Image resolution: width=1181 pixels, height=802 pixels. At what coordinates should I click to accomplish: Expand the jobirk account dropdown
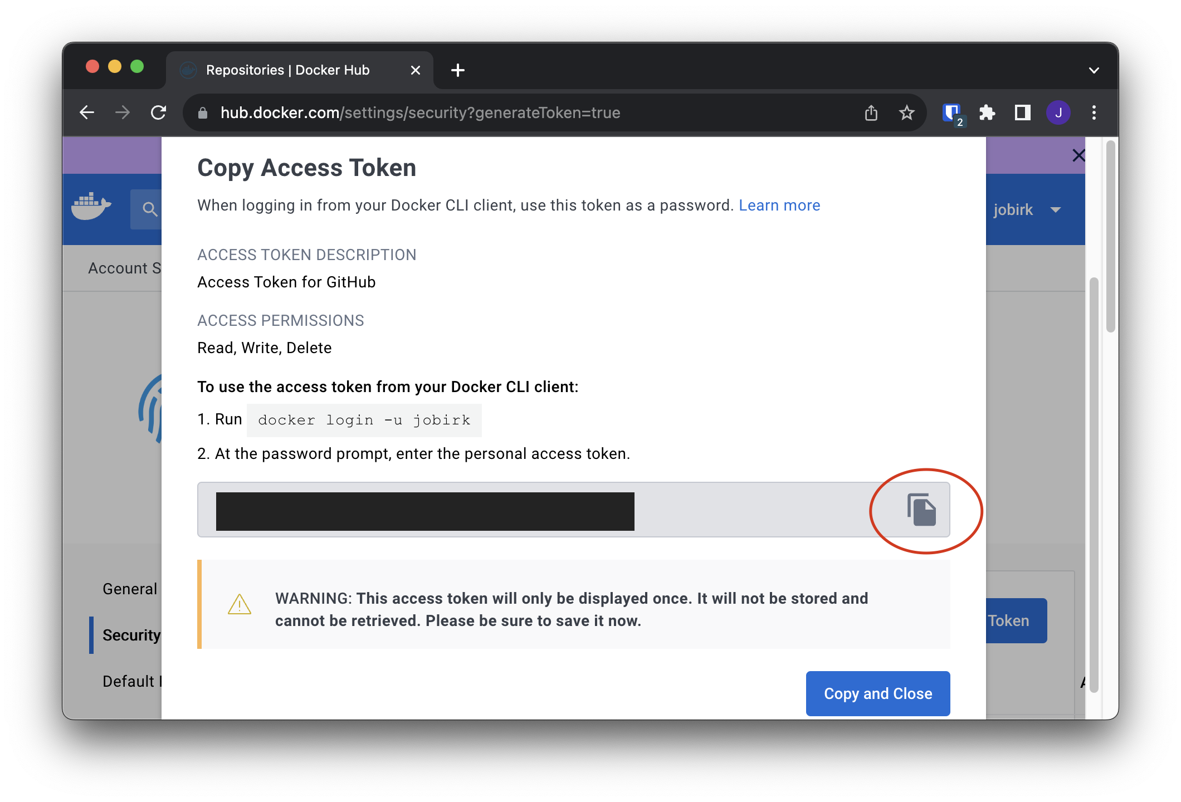(1055, 210)
